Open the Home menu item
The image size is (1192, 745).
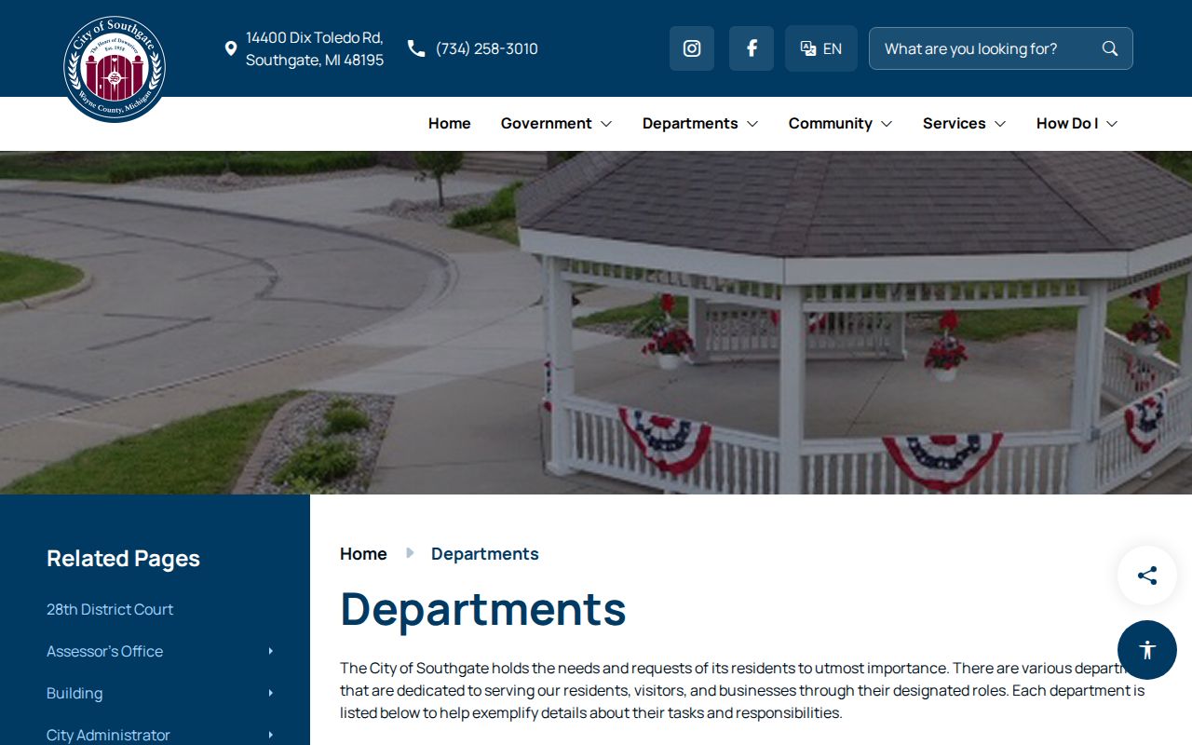pos(450,123)
